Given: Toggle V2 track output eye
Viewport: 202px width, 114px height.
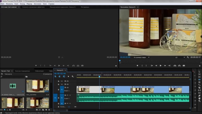Looking at the screenshot, I should pyautogui.click(x=68, y=84).
